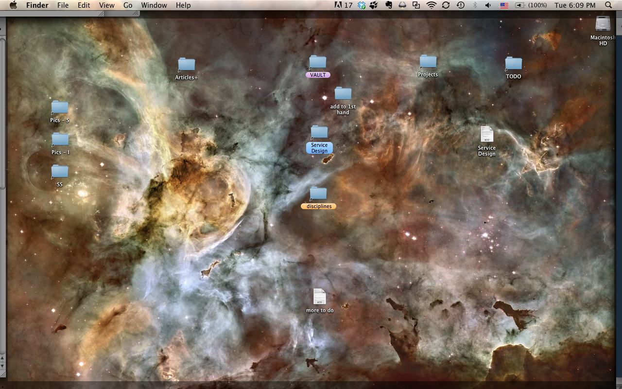This screenshot has width=622, height=389.
Task: Toggle Bluetooth from the menu bar
Action: [475, 5]
